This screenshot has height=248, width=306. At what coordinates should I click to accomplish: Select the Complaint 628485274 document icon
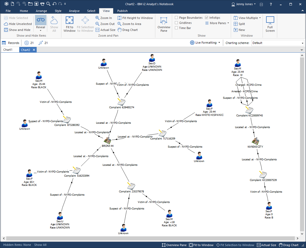[121, 102]
